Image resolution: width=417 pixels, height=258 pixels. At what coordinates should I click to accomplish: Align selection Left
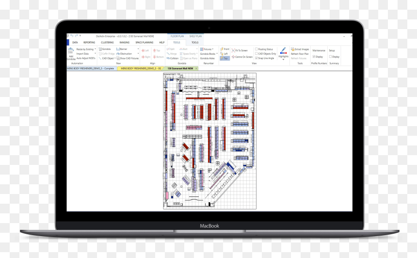(145, 50)
